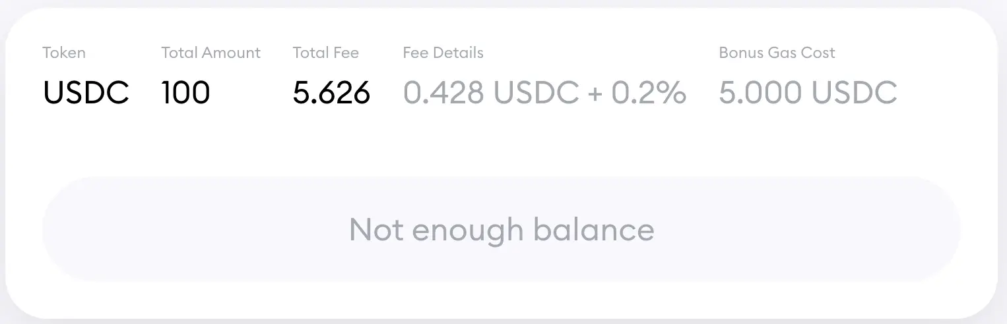Click the "Not enough balance" button

click(502, 229)
